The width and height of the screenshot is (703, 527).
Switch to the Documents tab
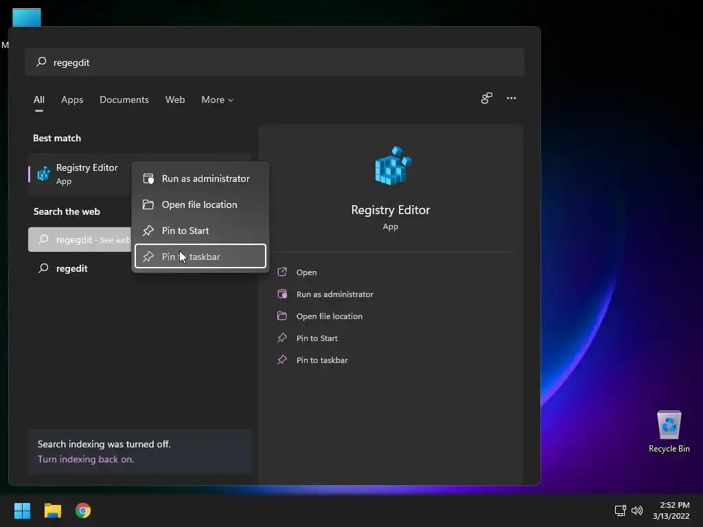(124, 99)
